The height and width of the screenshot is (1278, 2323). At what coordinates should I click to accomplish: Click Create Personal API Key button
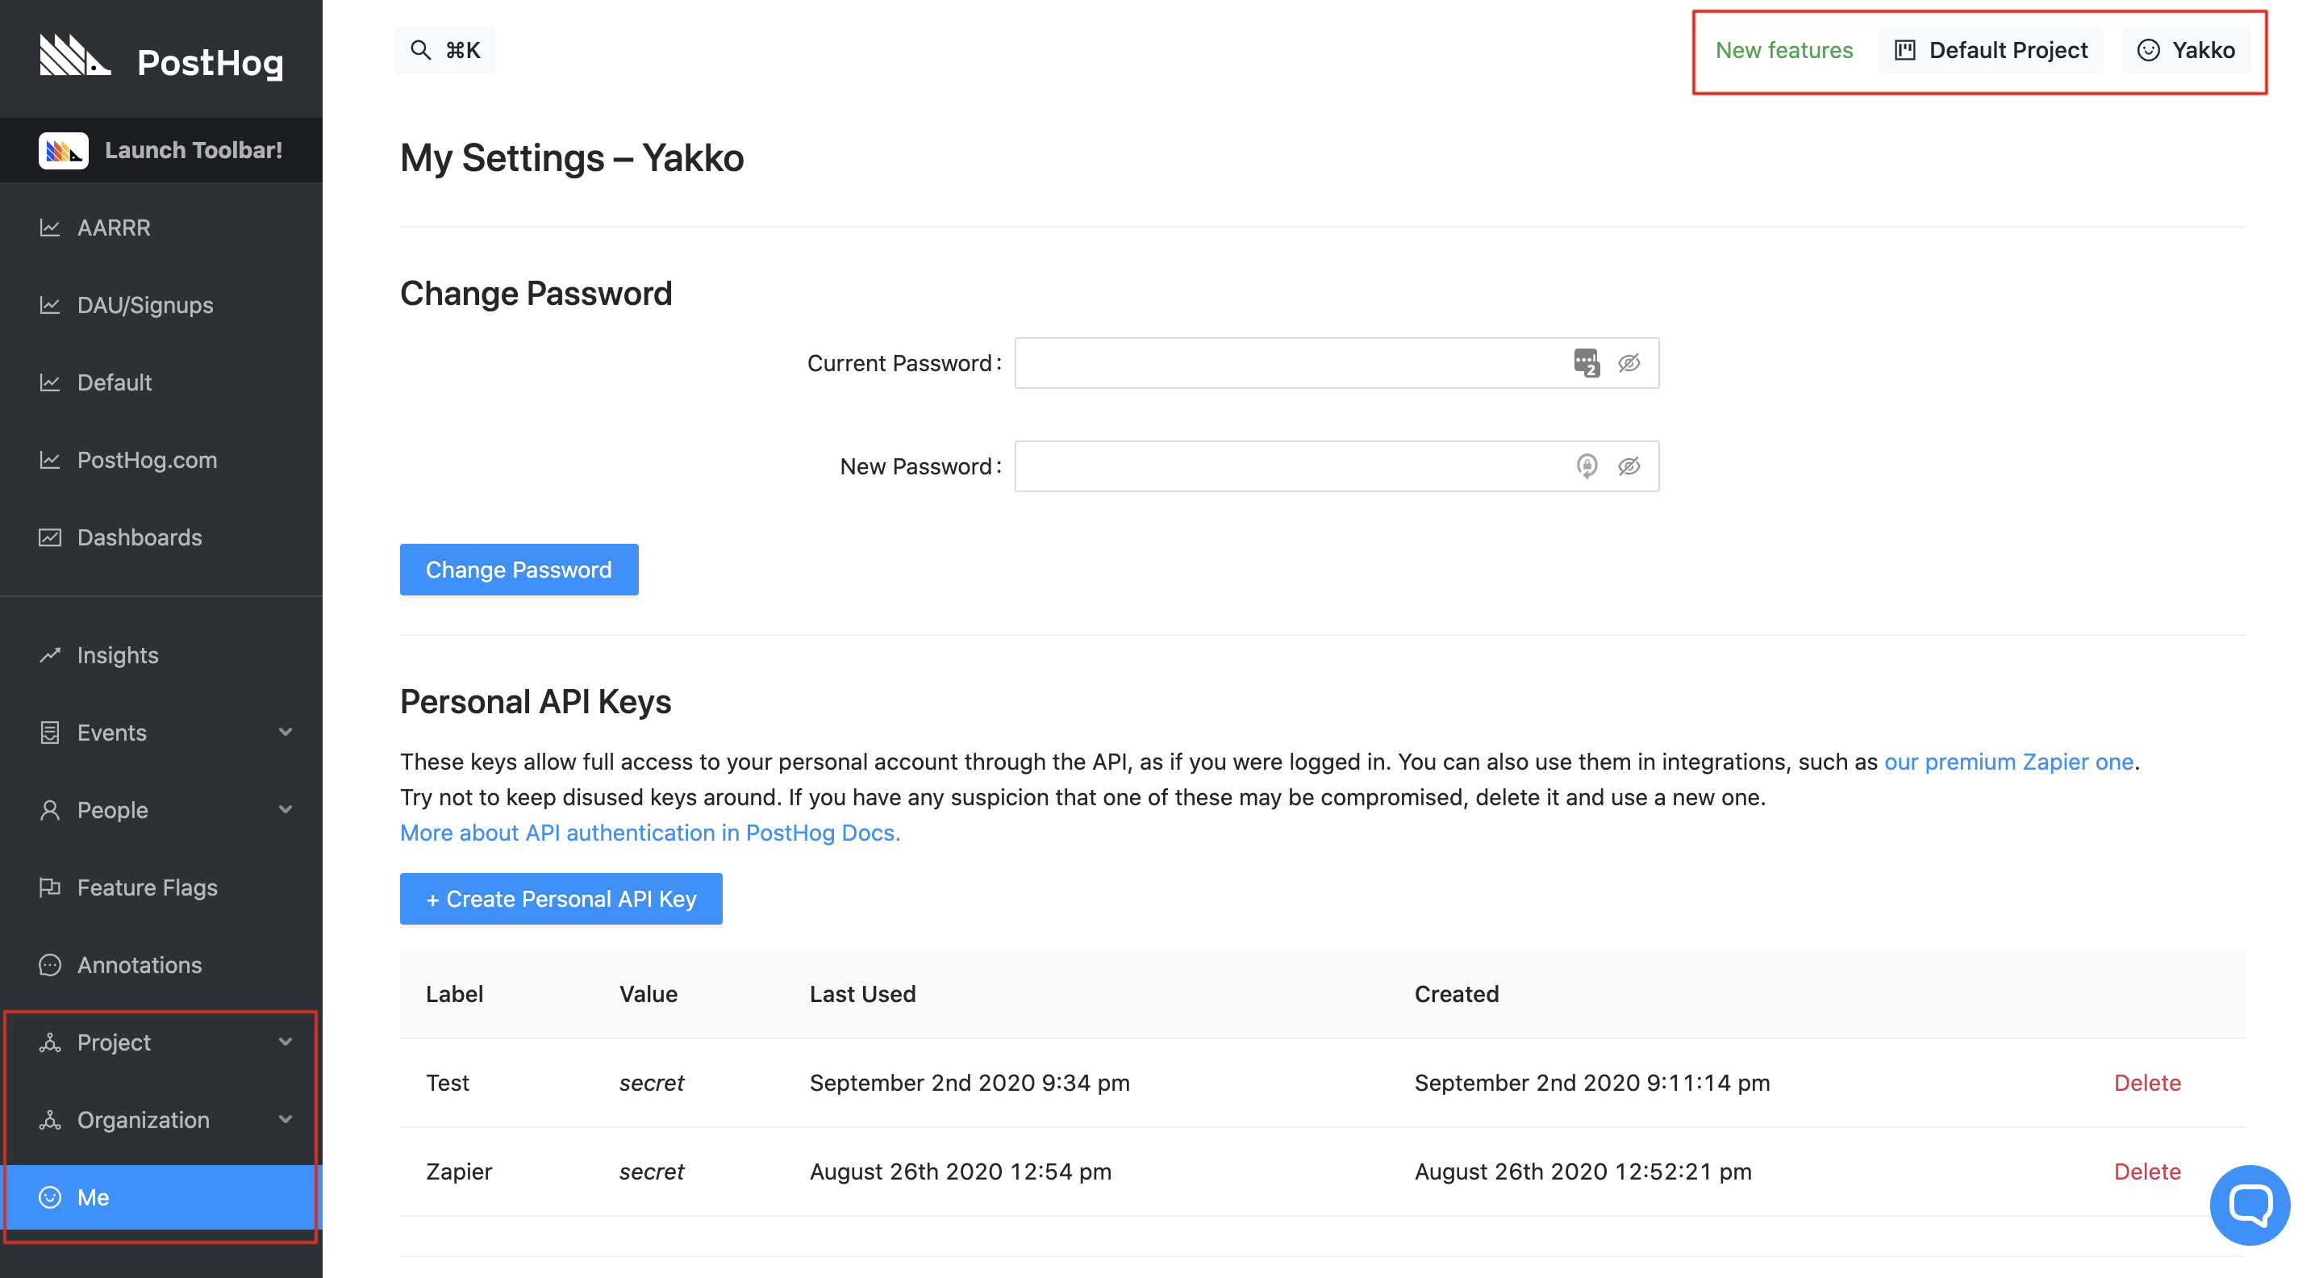pos(561,898)
